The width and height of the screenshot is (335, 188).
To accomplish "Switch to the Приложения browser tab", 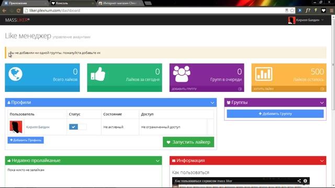I will [25, 3].
